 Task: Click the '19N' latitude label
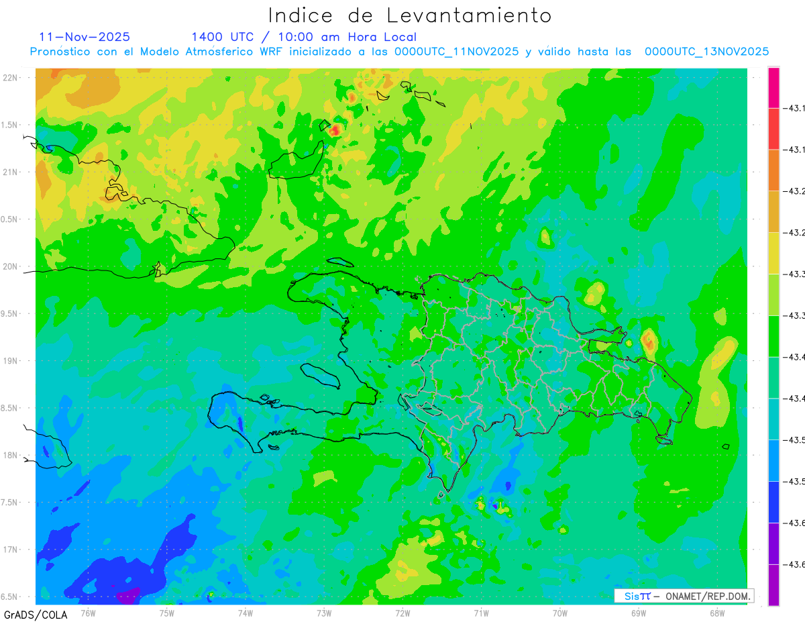click(10, 361)
